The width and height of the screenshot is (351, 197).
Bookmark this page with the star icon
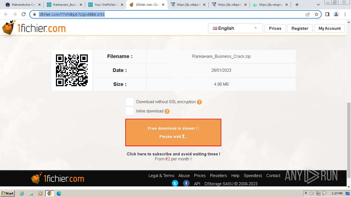click(x=316, y=14)
